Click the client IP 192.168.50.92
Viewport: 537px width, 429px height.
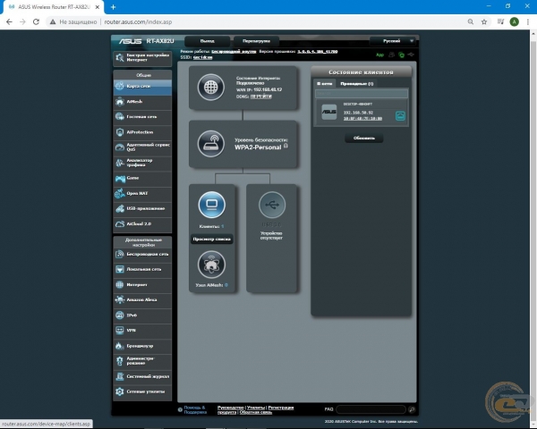358,113
